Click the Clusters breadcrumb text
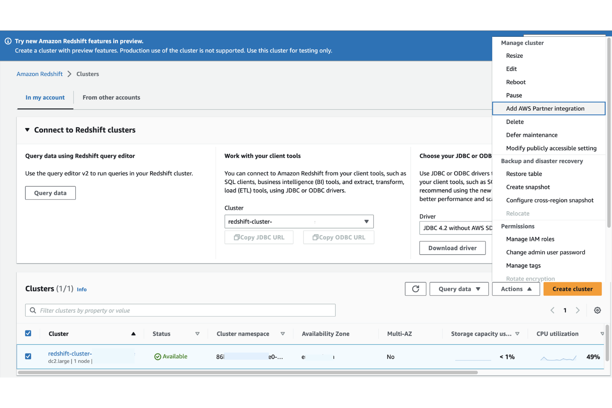The width and height of the screenshot is (612, 408). (x=88, y=74)
